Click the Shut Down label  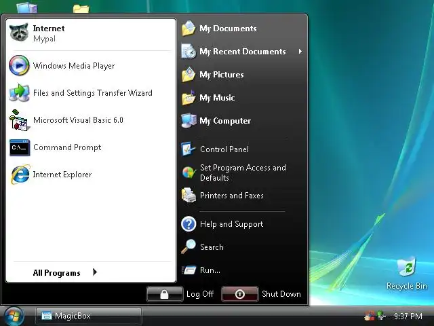(x=281, y=294)
